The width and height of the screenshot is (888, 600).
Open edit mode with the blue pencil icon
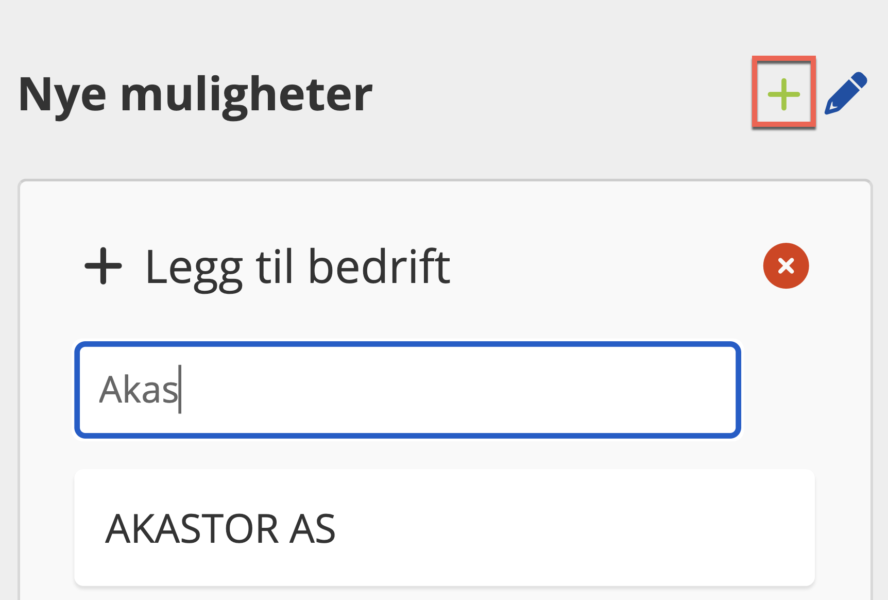pyautogui.click(x=846, y=93)
